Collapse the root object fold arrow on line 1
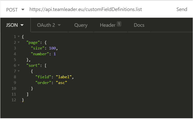The height and width of the screenshot is (119, 193). point(19,36)
